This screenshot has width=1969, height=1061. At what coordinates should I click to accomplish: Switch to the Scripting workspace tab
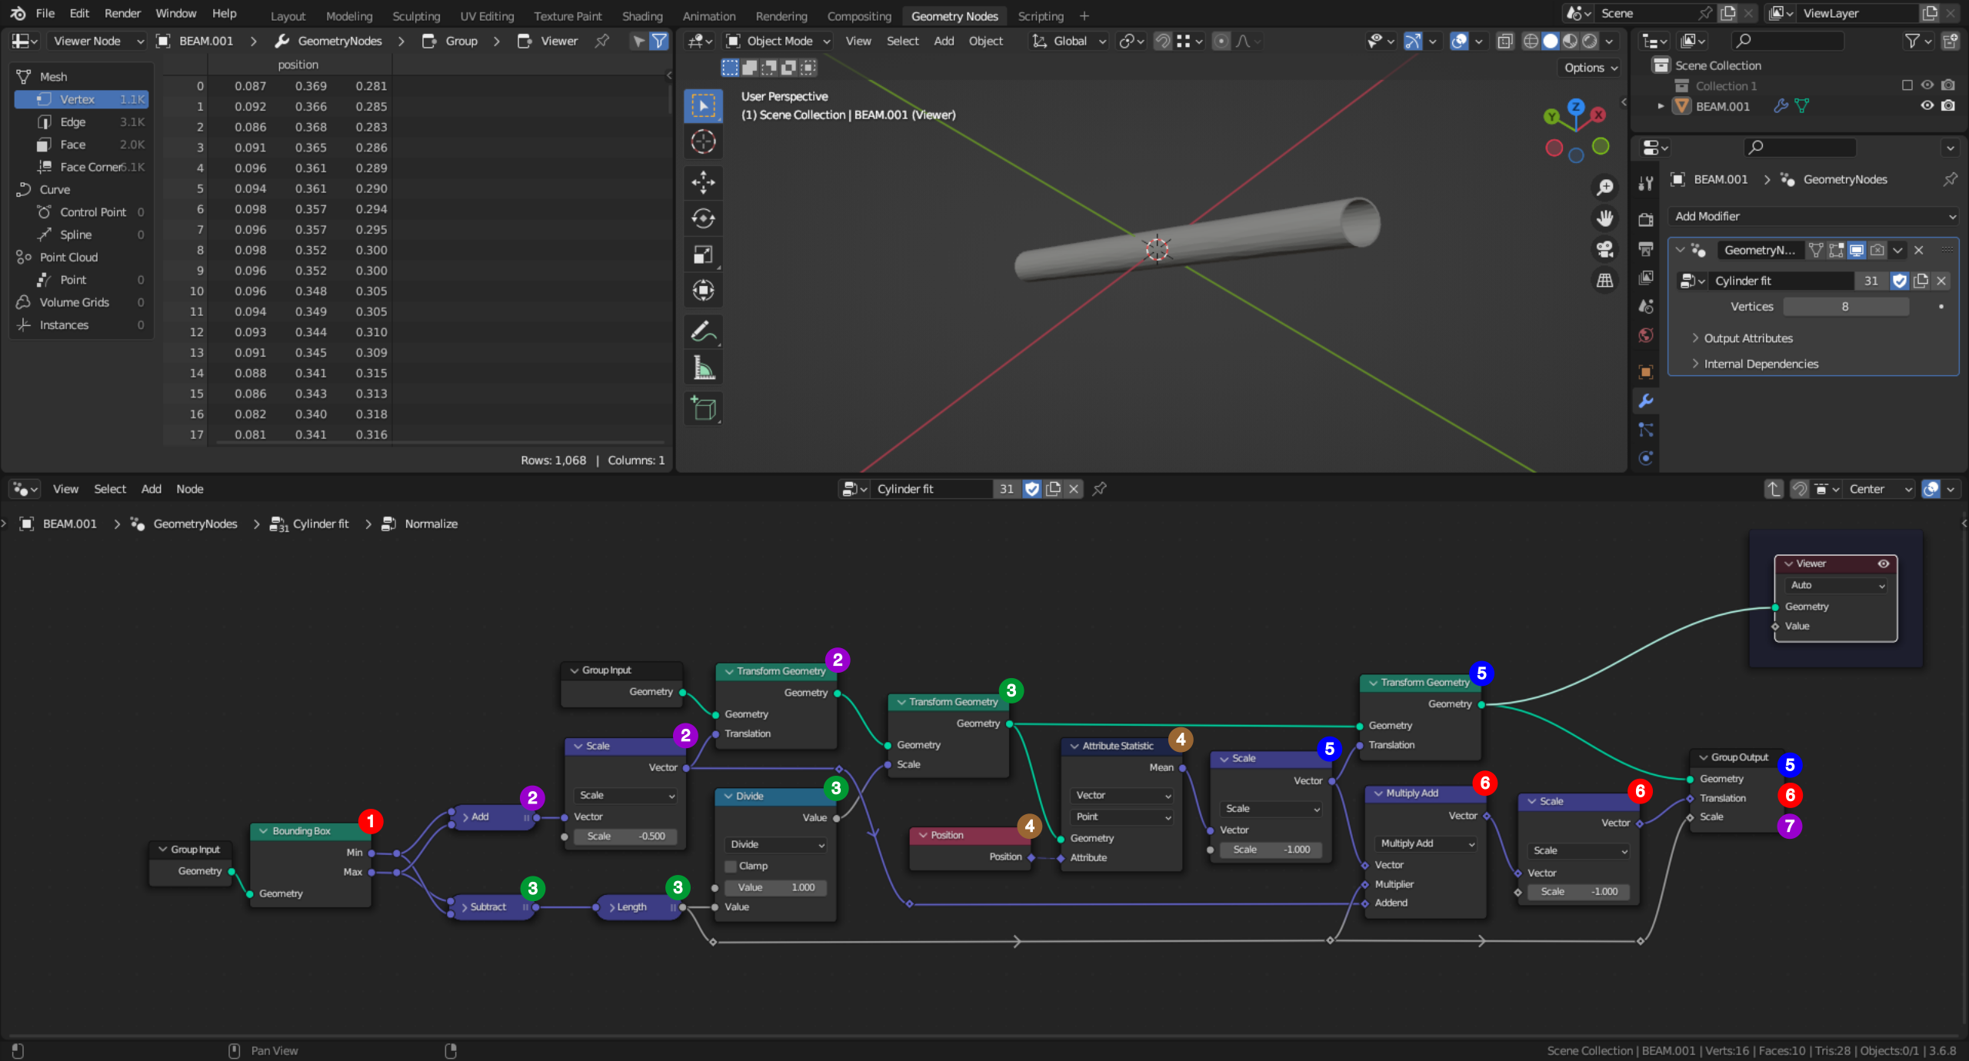coord(1041,15)
